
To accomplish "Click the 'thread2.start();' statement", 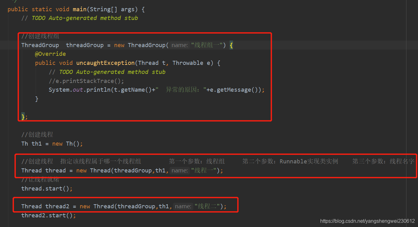I will point(48,215).
